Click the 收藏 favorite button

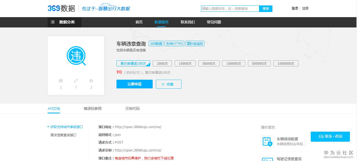(x=169, y=84)
